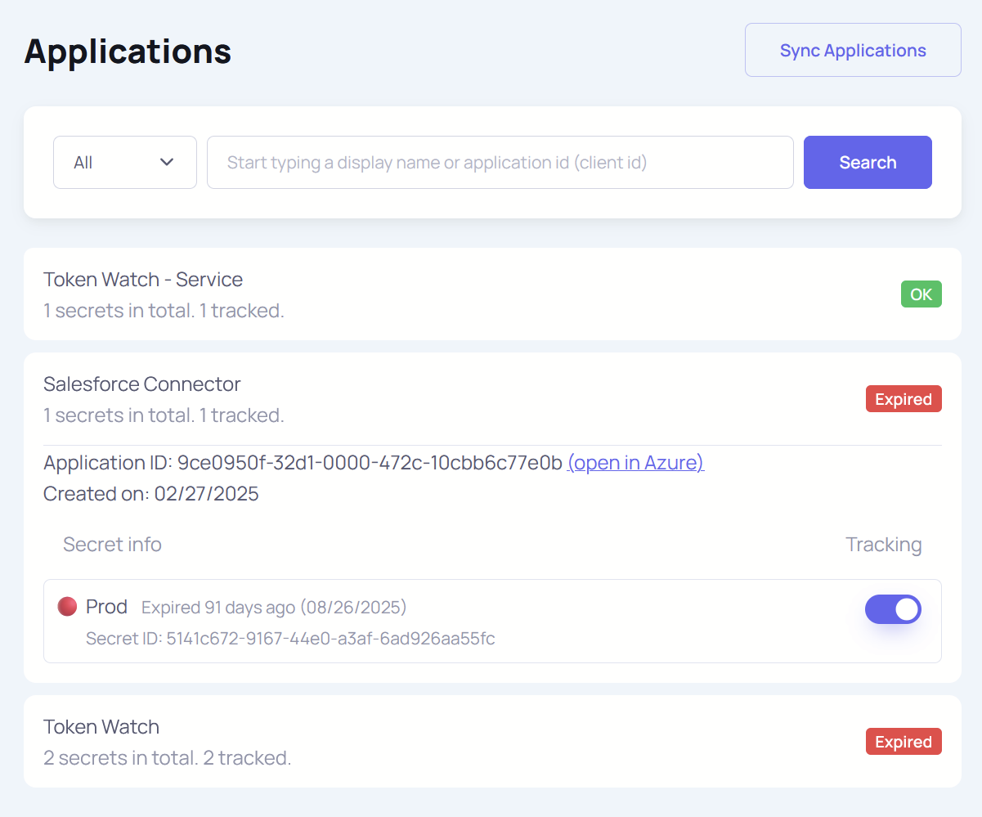Viewport: 982px width, 817px height.
Task: Click the chevron arrow in the filter dropdown
Action: coord(167,163)
